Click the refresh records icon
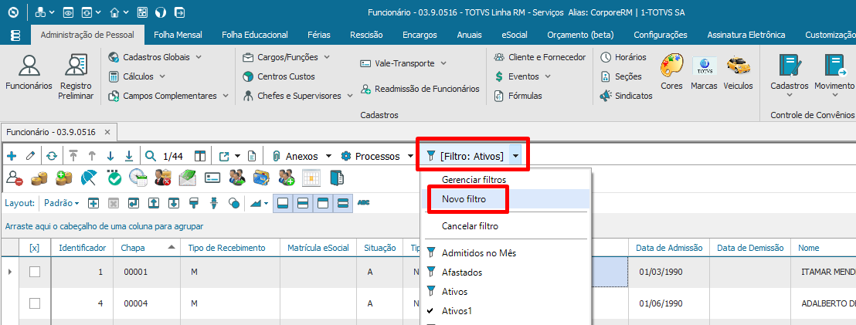Image resolution: width=856 pixels, height=325 pixels. 51,157
